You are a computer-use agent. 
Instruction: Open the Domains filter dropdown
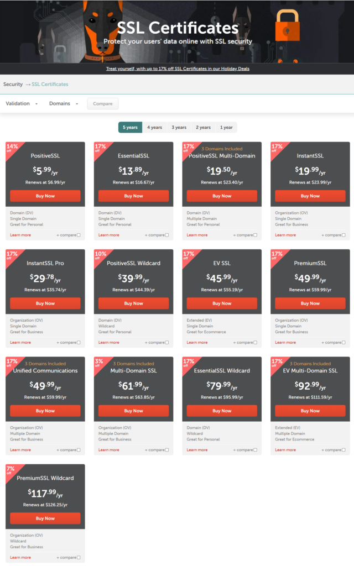[64, 103]
